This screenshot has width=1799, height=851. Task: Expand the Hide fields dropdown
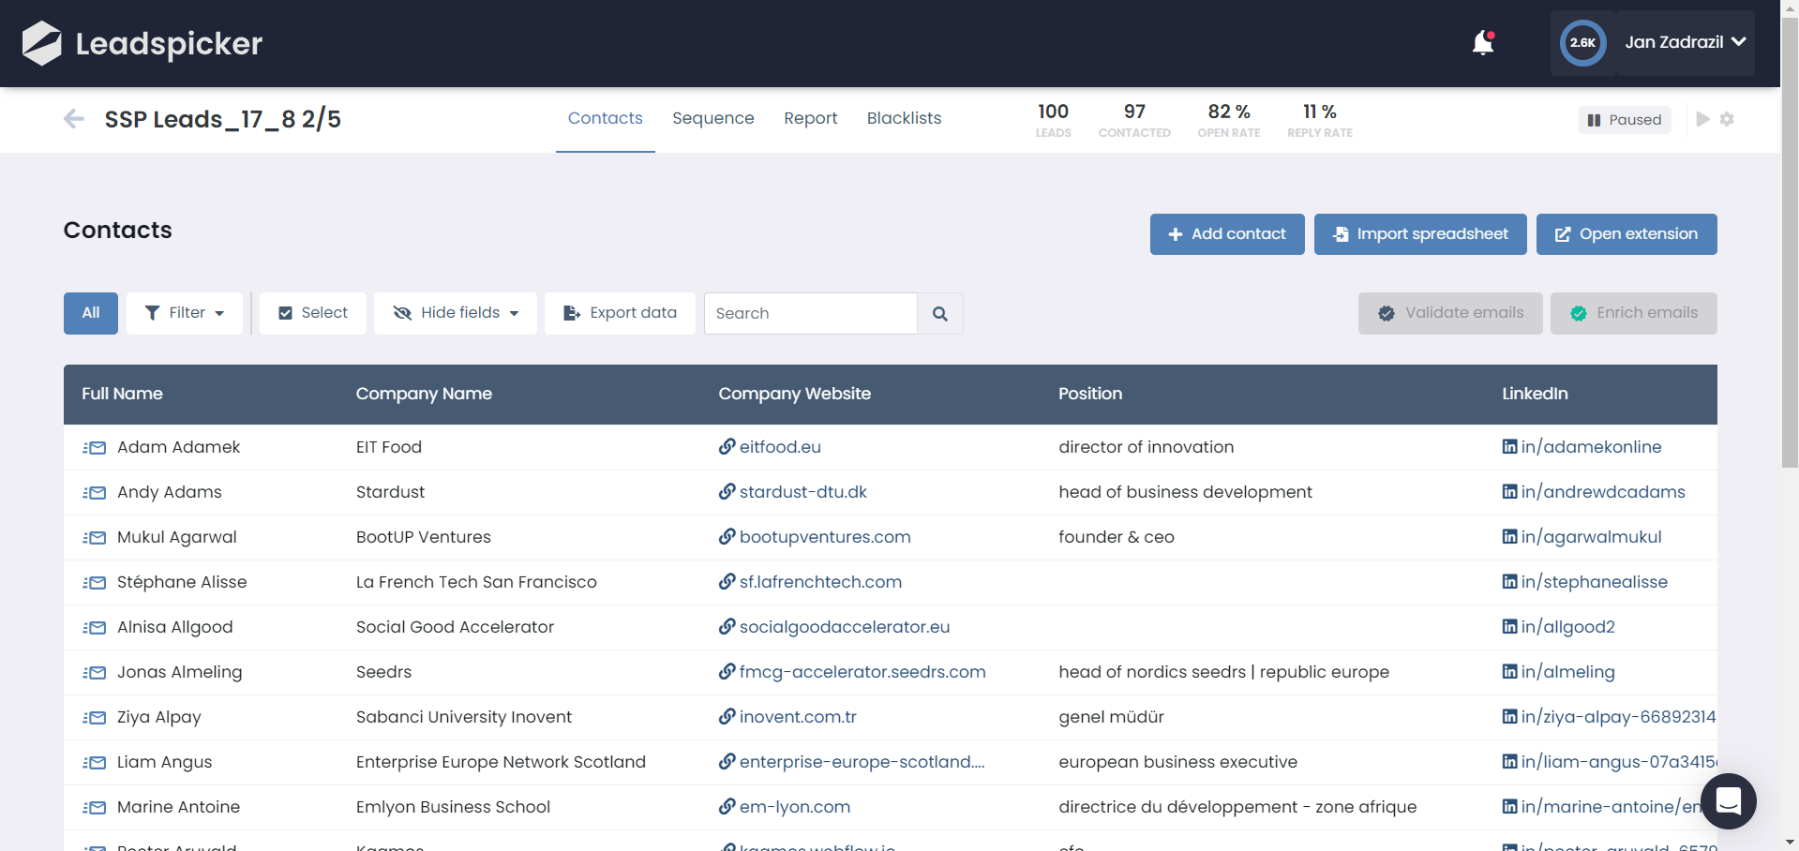pos(515,313)
